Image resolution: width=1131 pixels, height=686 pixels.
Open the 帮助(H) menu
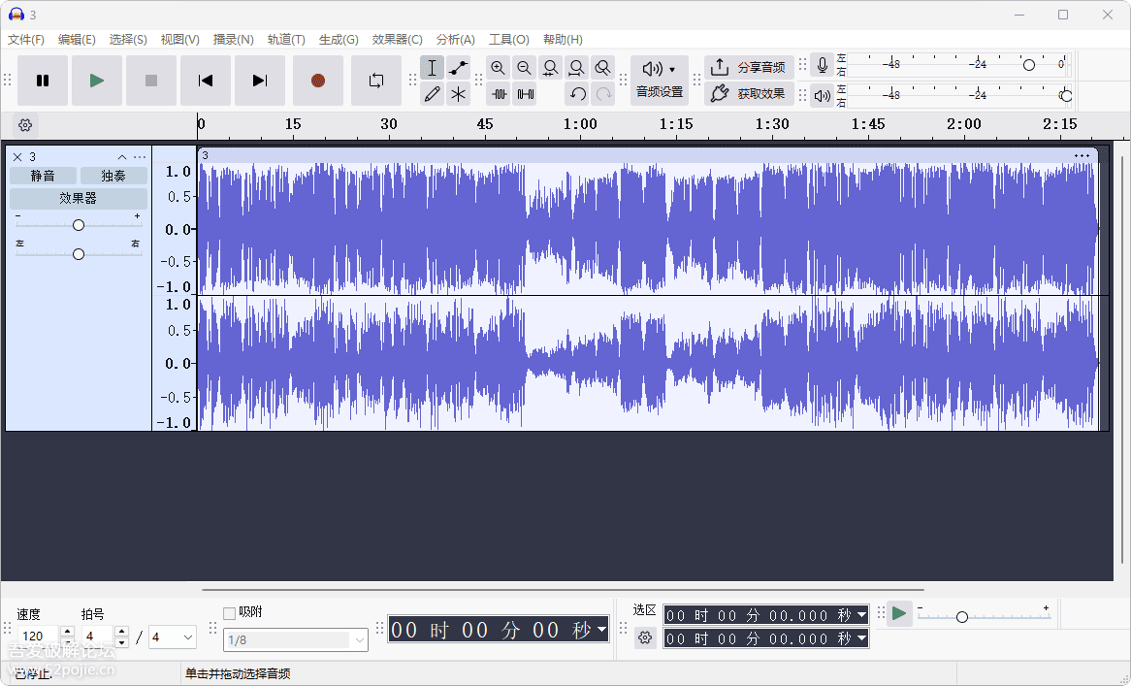point(563,40)
